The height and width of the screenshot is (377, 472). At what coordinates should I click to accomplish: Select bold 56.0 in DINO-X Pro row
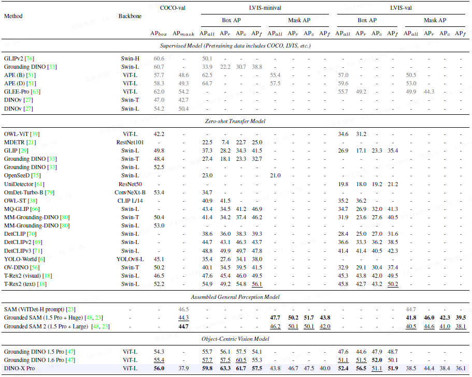159,369
